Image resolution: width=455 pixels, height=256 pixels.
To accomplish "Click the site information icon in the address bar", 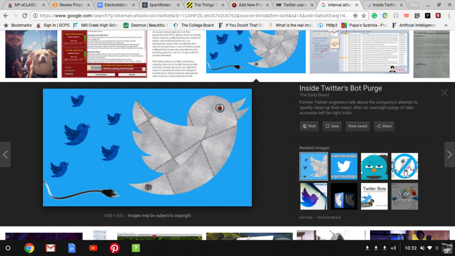I will [35, 16].
